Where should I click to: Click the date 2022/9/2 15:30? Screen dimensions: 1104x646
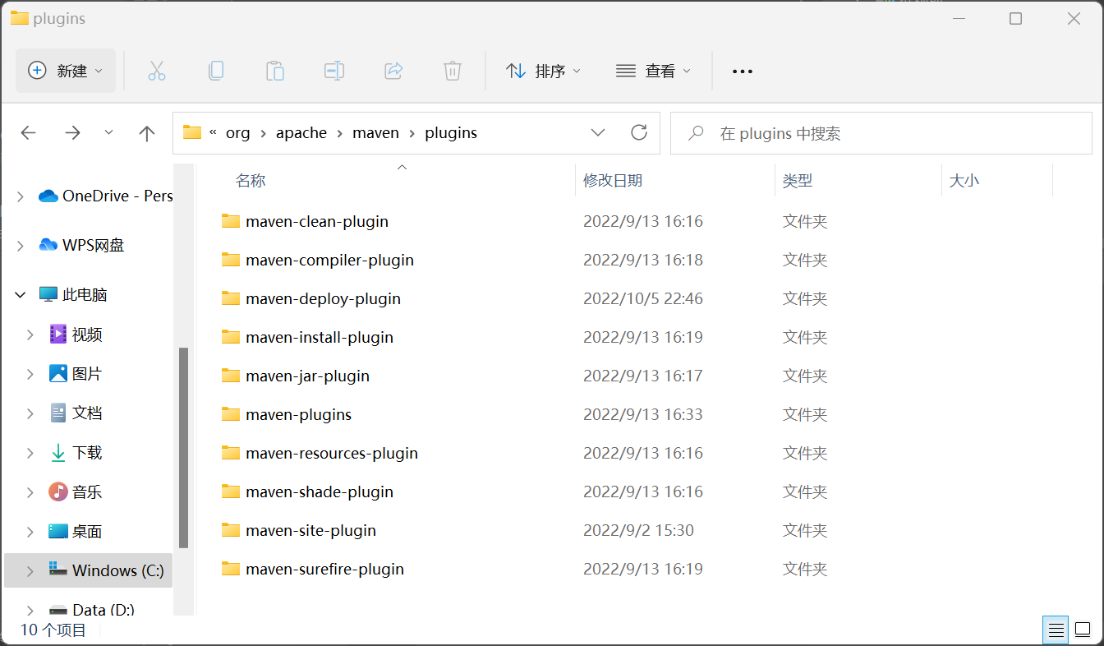[638, 530]
